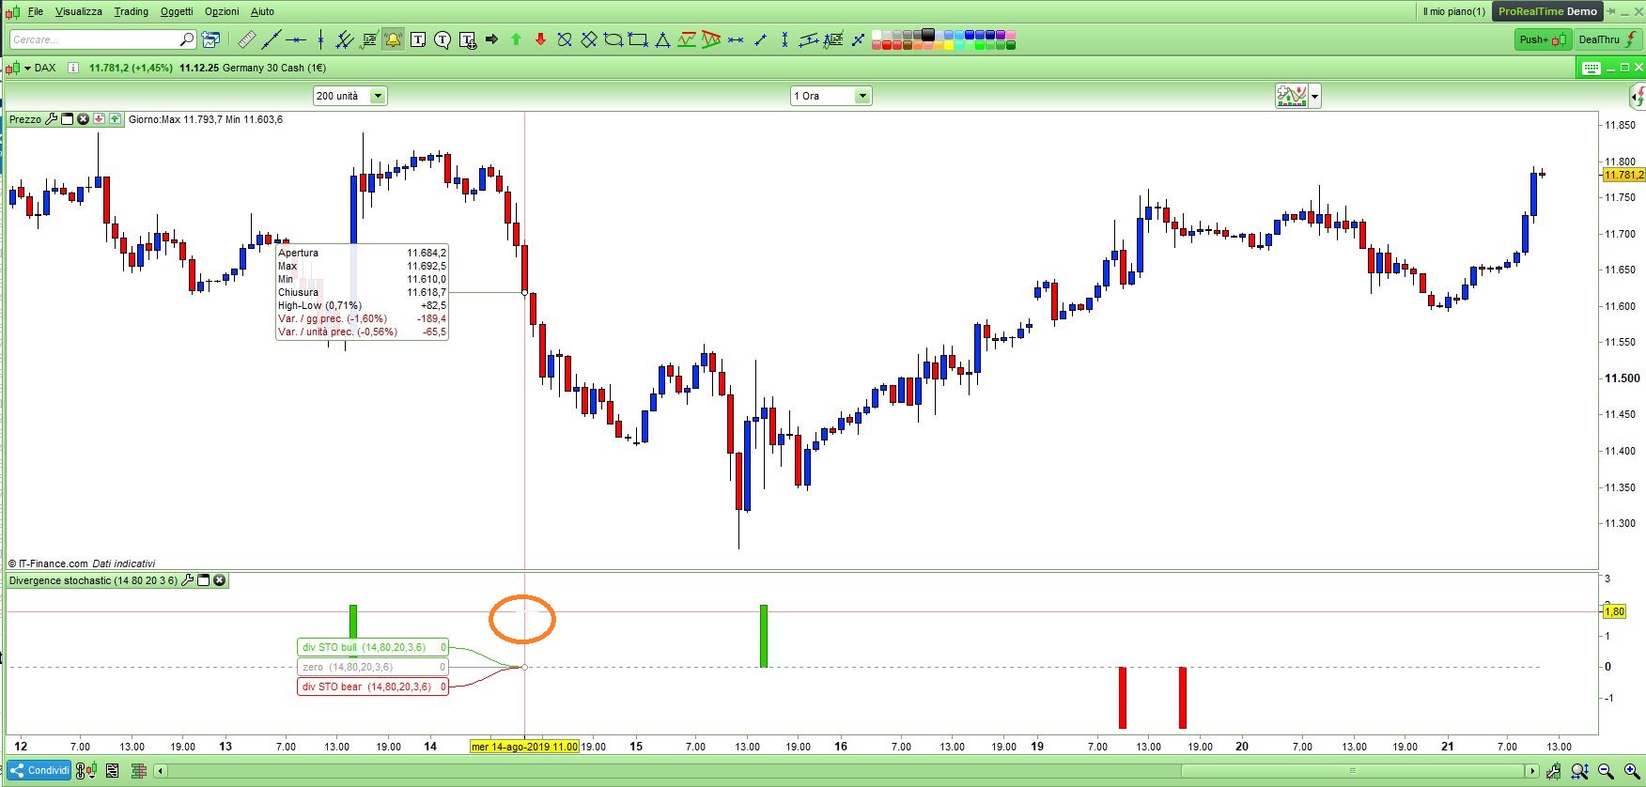Screen dimensions: 1646x787
Task: Open the Trading menu
Action: tap(132, 11)
